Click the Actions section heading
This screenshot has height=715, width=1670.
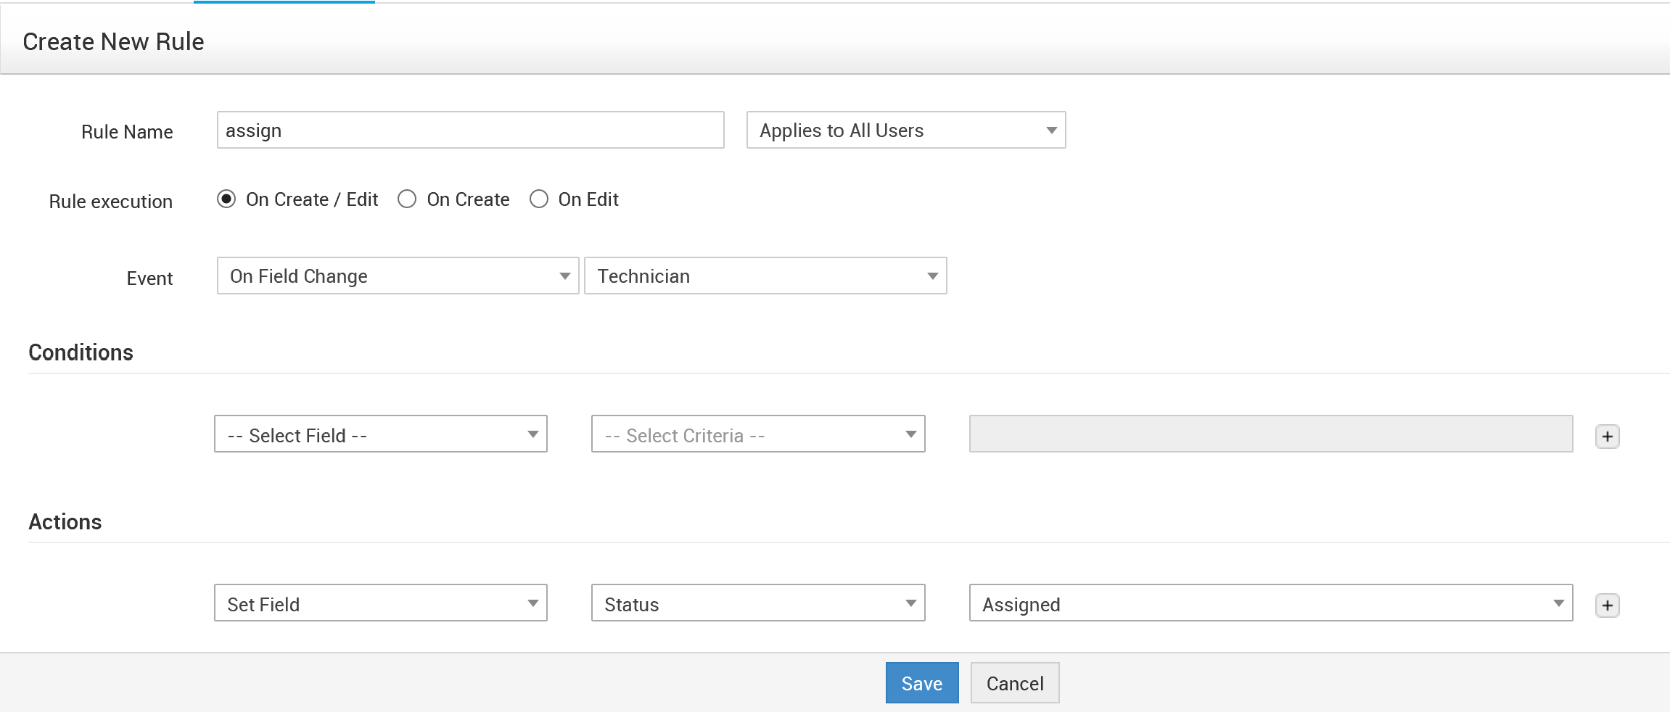pos(65,522)
